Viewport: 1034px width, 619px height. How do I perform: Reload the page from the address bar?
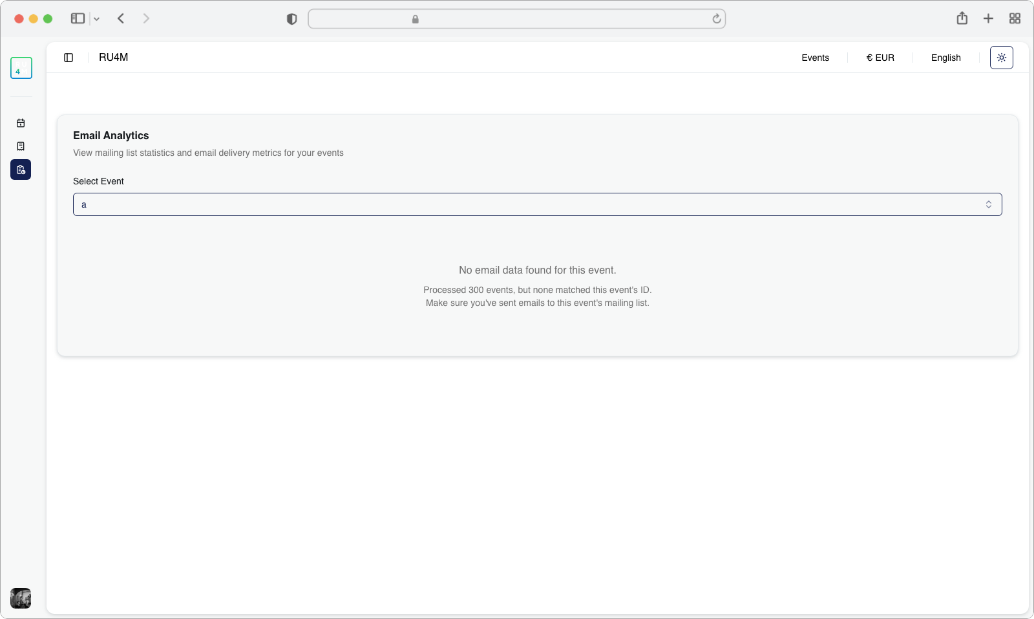(716, 19)
